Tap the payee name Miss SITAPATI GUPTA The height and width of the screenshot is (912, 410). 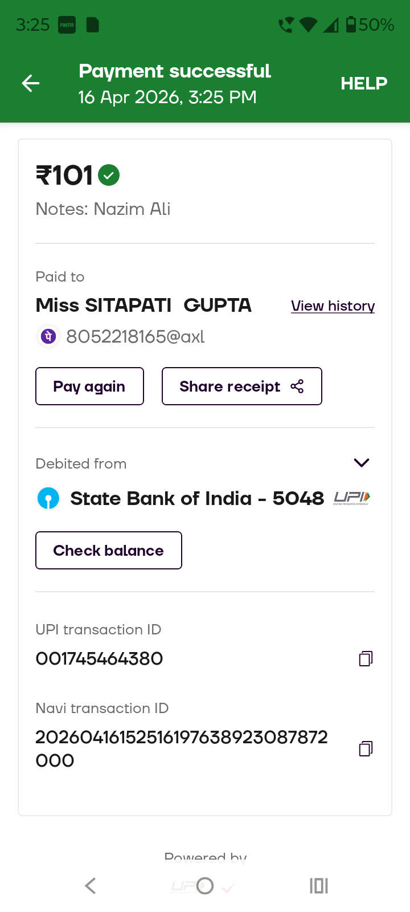(143, 306)
